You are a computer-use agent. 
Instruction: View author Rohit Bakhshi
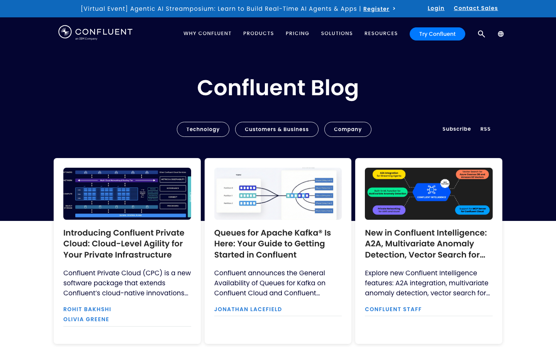[87, 309]
